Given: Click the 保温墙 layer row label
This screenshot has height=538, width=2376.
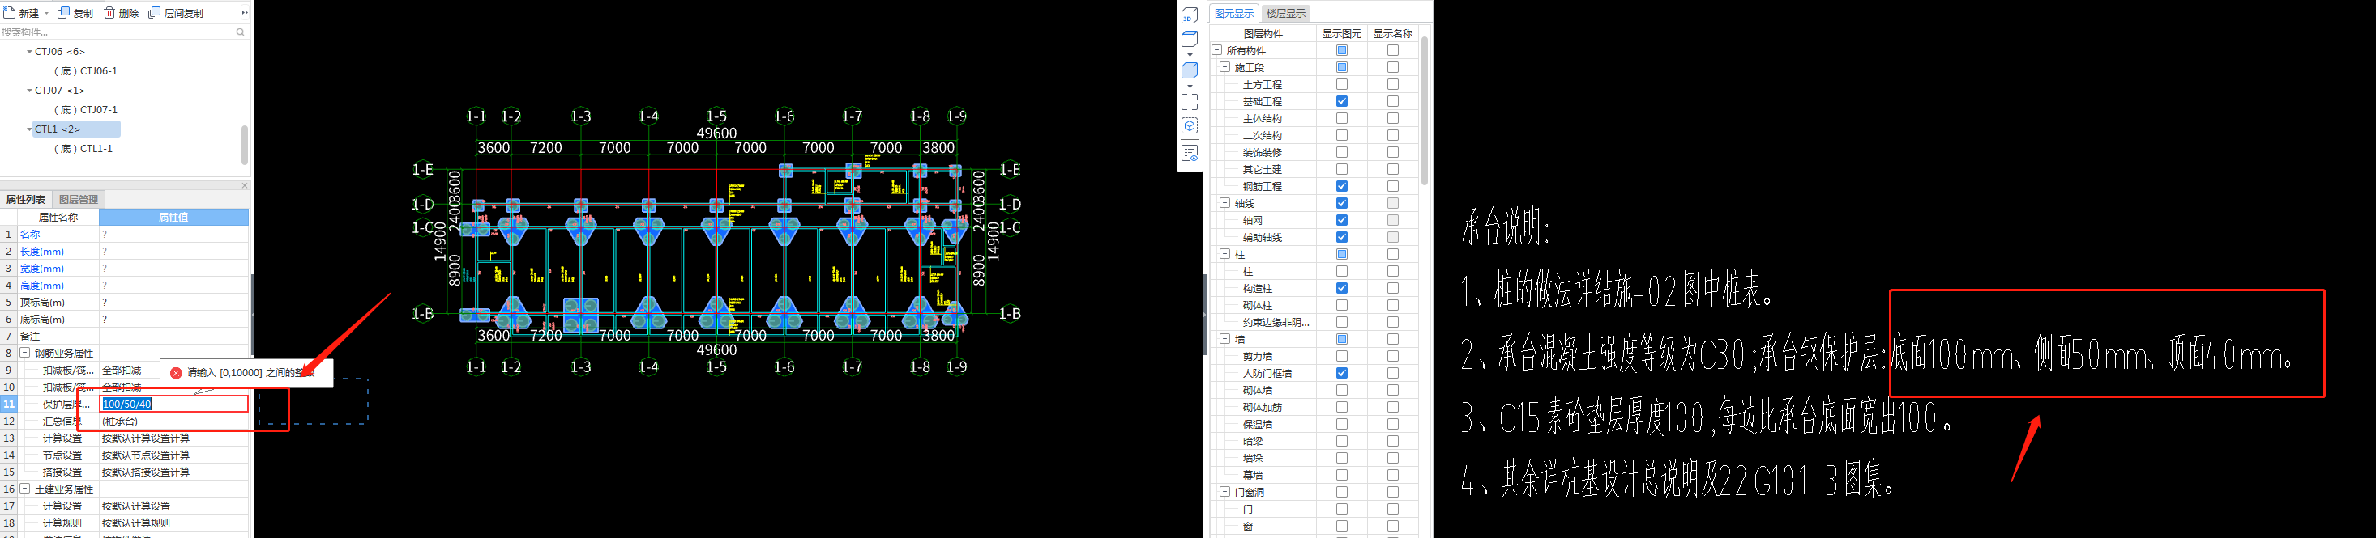Looking at the screenshot, I should 1257,425.
